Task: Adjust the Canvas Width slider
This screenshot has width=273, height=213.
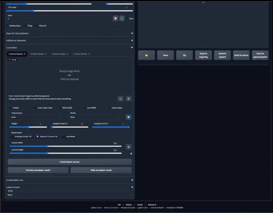Action: (66, 146)
